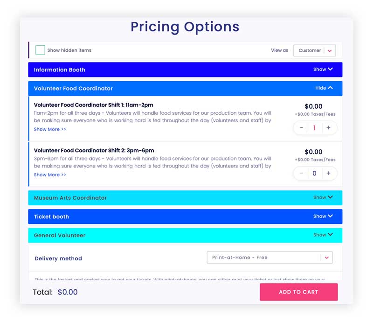This screenshot has width=373, height=321.
Task: Click Show More link under Shift 1
Action: (x=50, y=129)
